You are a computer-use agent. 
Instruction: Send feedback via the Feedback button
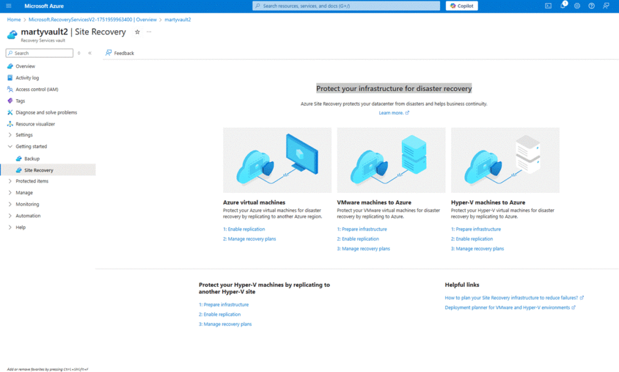[x=120, y=53]
